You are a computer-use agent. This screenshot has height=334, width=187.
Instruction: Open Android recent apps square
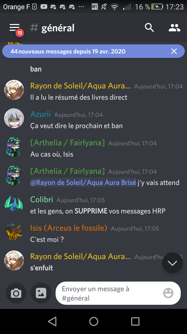(135, 321)
